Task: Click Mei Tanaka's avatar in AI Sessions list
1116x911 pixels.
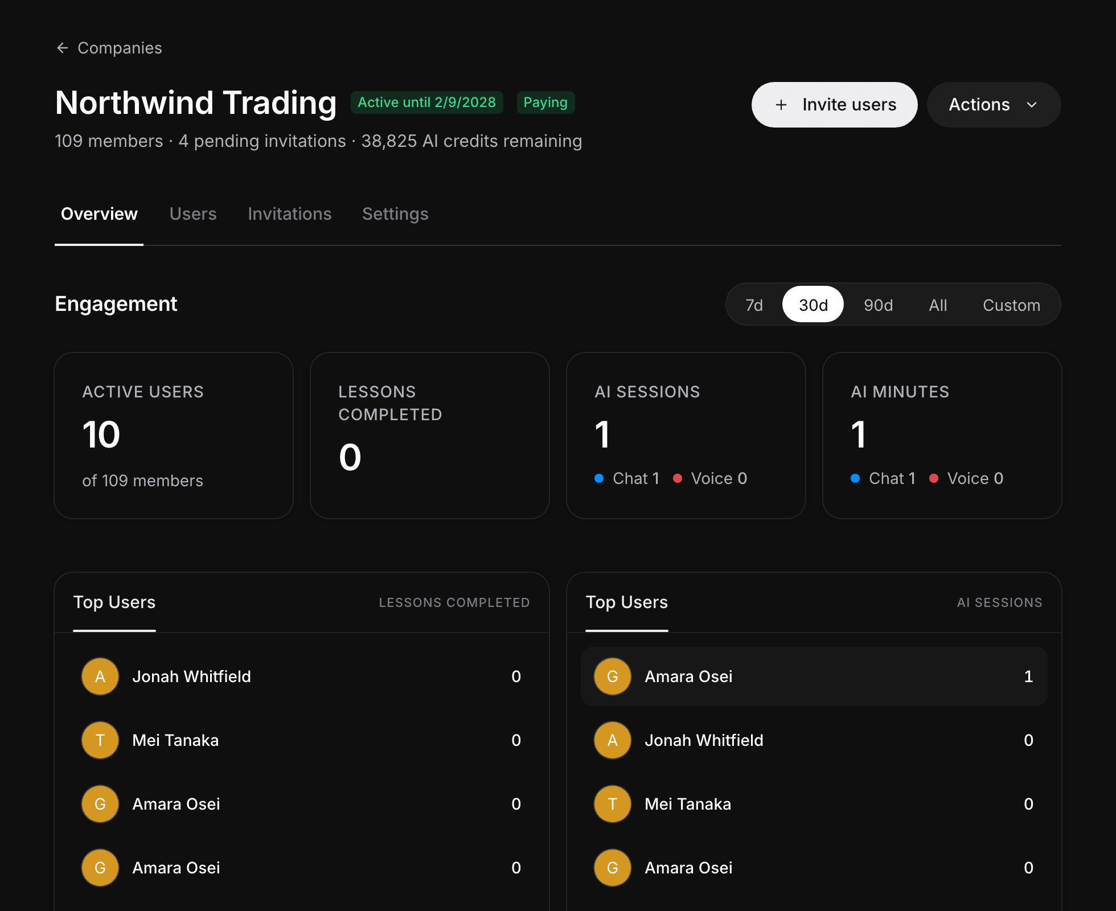Action: click(613, 804)
